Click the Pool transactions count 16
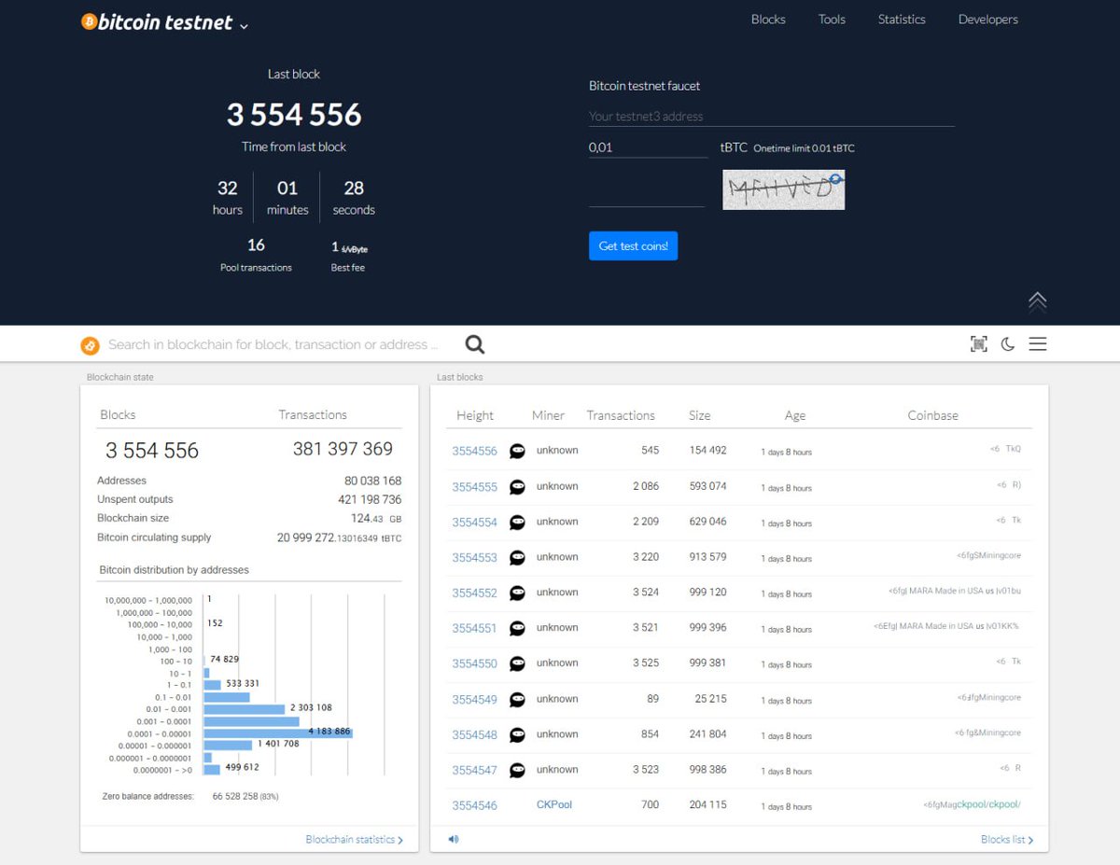1120x865 pixels. (256, 244)
